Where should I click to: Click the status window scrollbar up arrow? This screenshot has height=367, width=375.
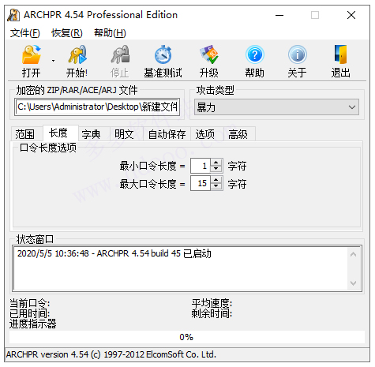point(353,254)
